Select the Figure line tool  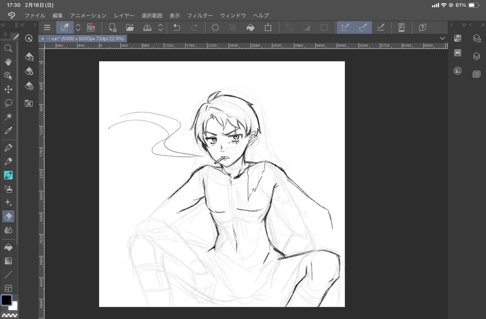(x=9, y=275)
